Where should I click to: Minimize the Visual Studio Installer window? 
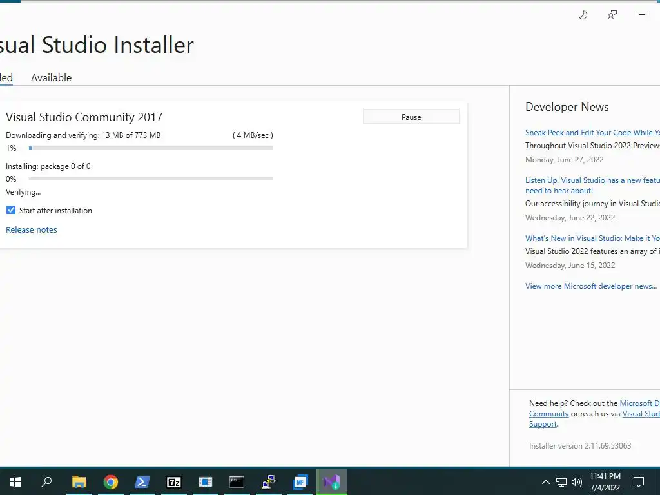coord(642,15)
